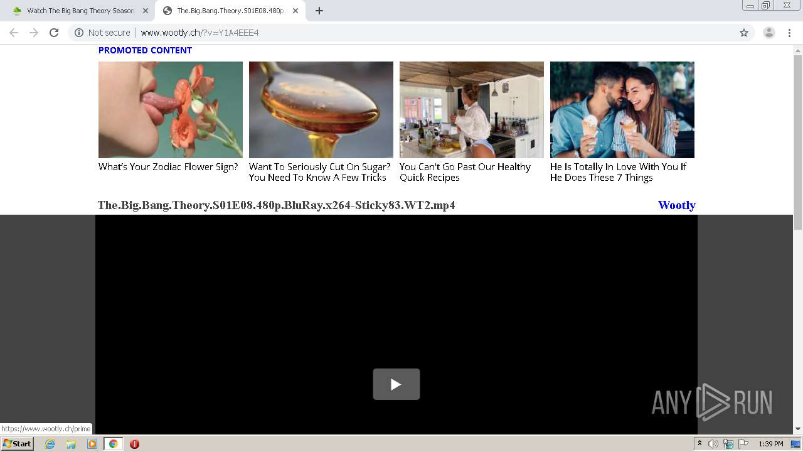Open the honey spoon sugar thumbnail
This screenshot has width=803, height=452.
[x=321, y=110]
